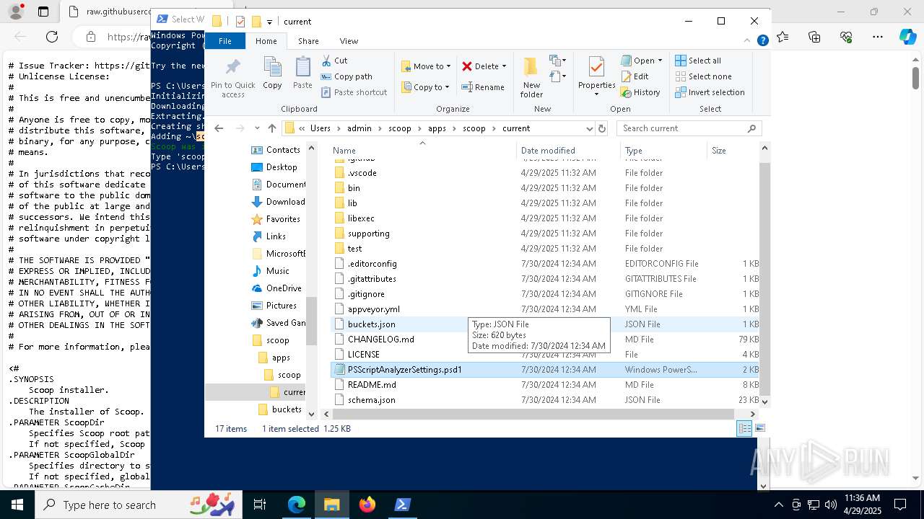Switch to the View ribbon tab

(349, 41)
